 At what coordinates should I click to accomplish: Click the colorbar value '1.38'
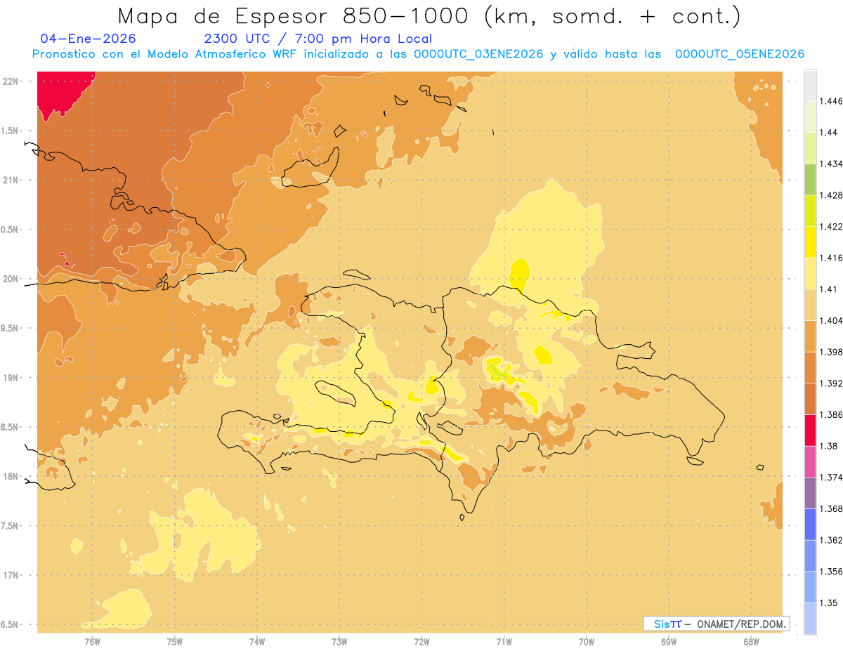pos(828,446)
